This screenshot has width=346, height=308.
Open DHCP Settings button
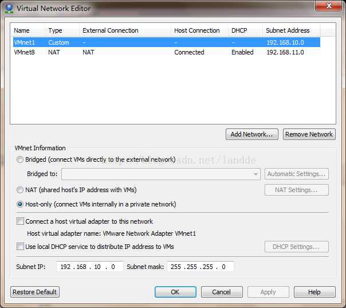(x=297, y=247)
